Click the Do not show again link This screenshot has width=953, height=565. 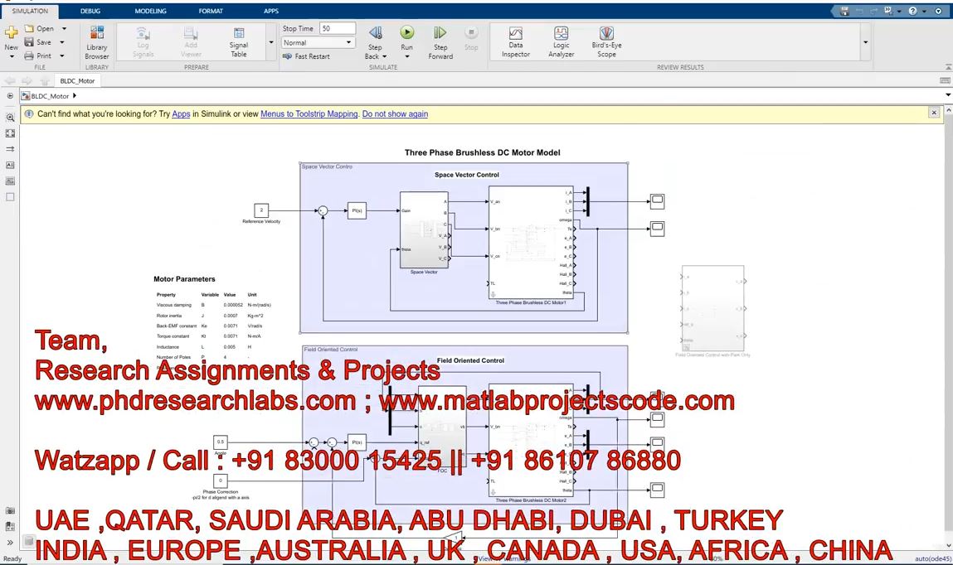coord(395,114)
